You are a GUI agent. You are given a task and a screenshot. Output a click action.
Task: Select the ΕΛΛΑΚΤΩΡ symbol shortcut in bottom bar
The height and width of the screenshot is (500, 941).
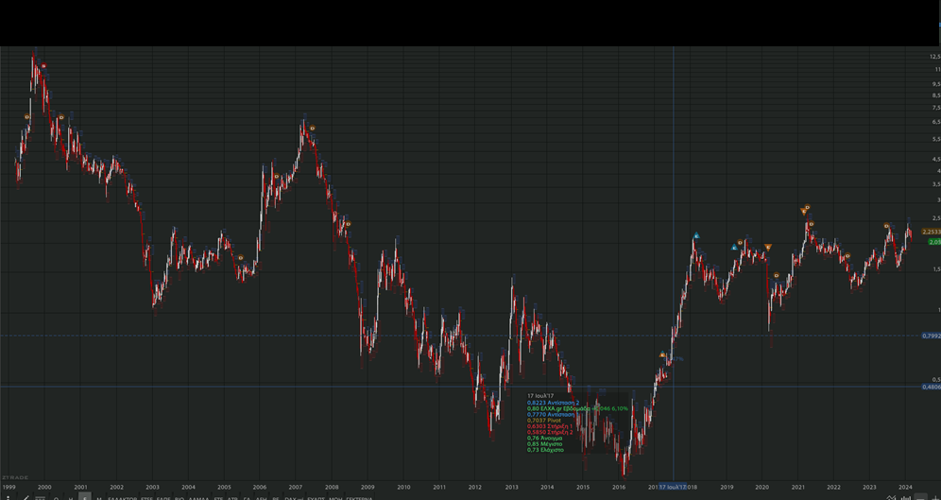click(123, 498)
